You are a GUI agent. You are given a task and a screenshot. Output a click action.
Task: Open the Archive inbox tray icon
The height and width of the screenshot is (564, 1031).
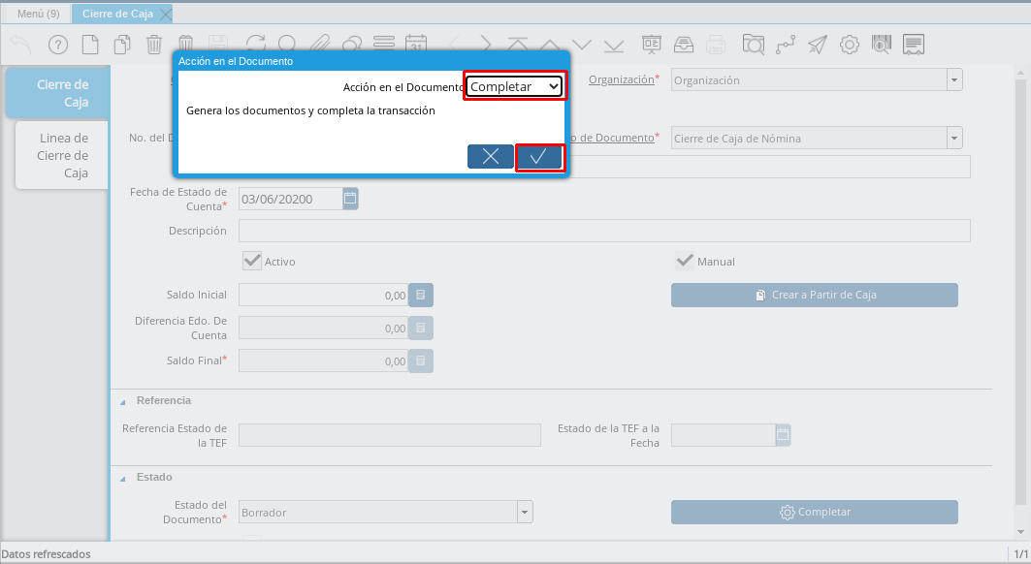pos(684,45)
